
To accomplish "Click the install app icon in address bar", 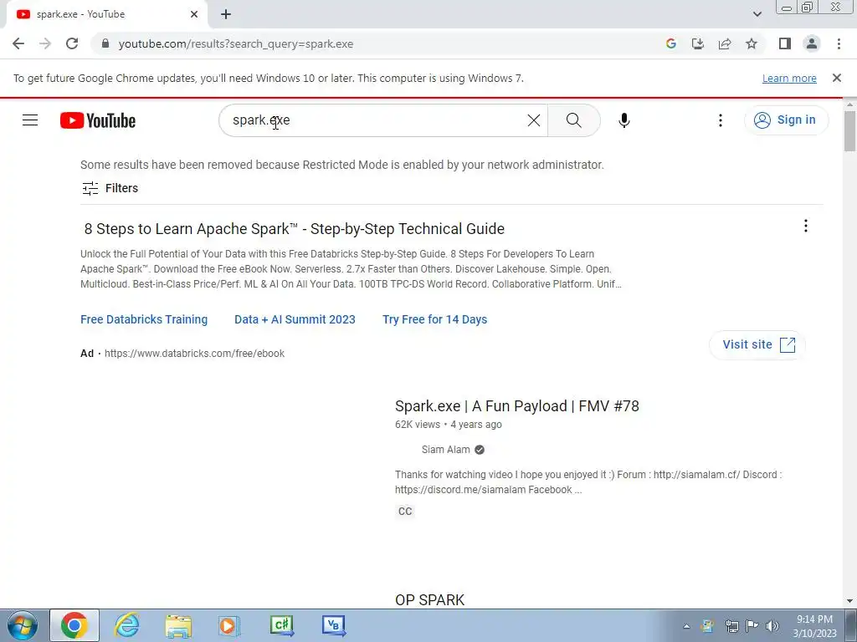I will (x=698, y=43).
